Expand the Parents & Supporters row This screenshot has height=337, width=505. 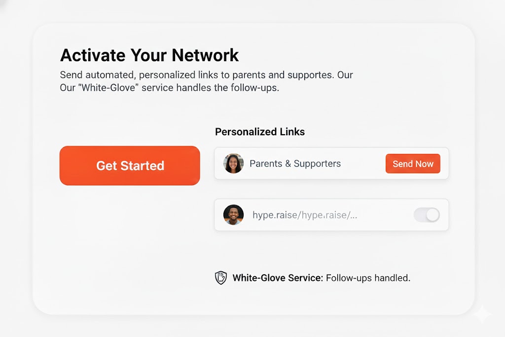coord(316,163)
